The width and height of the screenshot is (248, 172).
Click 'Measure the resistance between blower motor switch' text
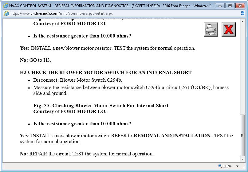point(131,90)
